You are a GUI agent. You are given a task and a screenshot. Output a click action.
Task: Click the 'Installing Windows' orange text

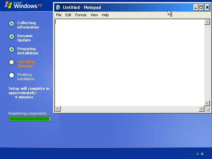coord(26,64)
